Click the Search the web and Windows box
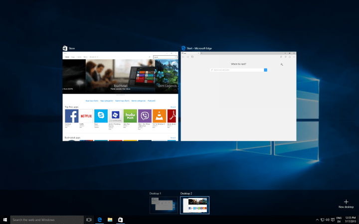Image resolution: width=359 pixels, height=224 pixels. coord(47,220)
